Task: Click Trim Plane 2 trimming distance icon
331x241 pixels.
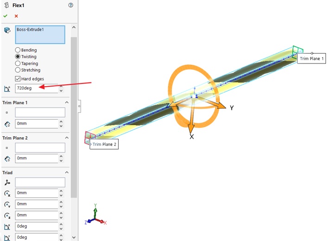Action: (x=7, y=159)
